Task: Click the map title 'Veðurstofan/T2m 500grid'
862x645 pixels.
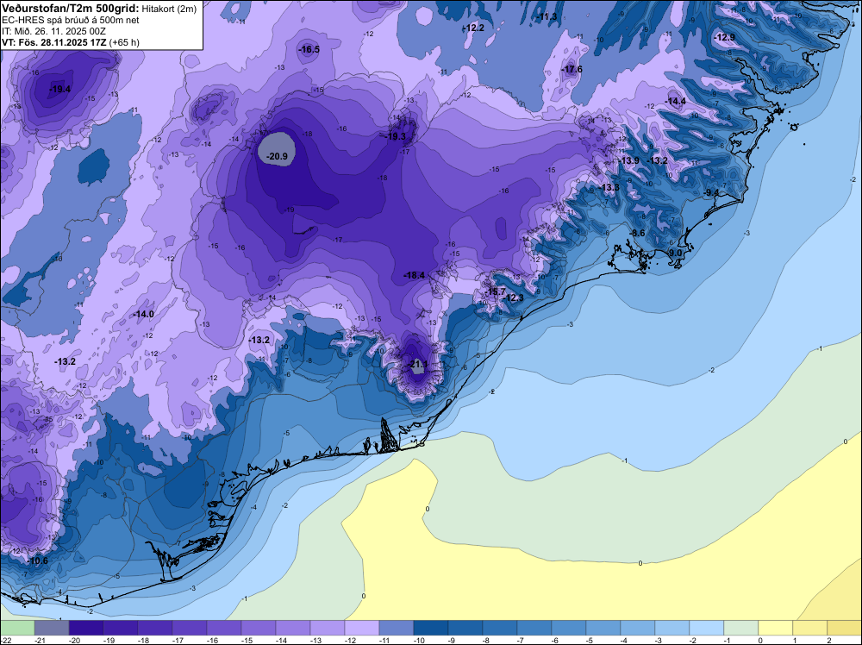Action: tap(69, 9)
